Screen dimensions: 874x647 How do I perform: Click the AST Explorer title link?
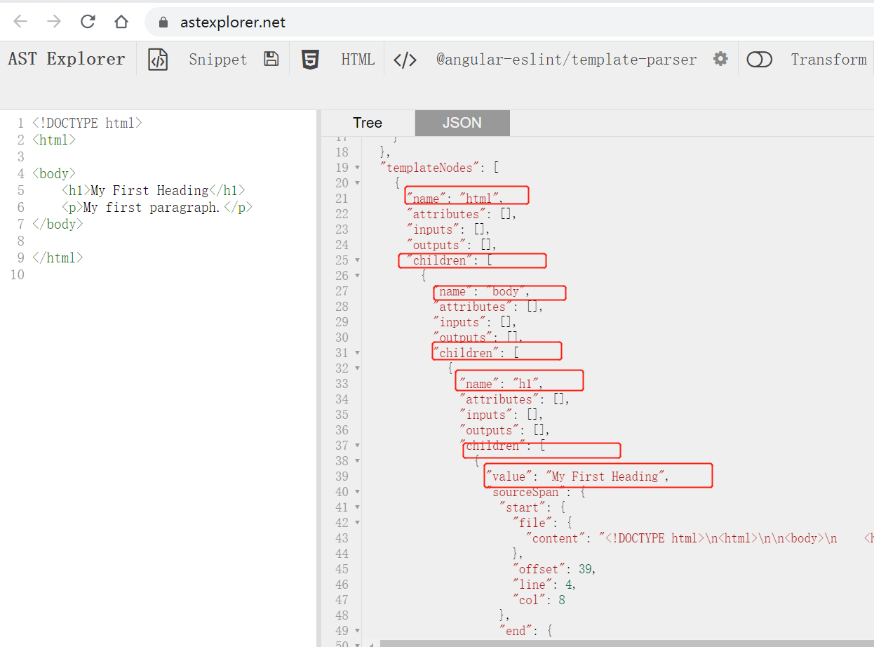[67, 59]
